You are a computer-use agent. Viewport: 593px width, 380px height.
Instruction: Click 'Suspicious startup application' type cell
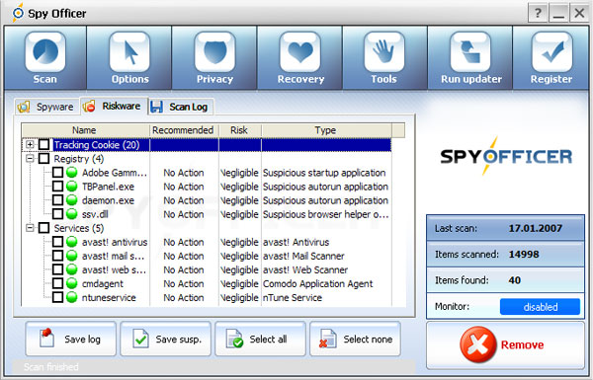(324, 173)
